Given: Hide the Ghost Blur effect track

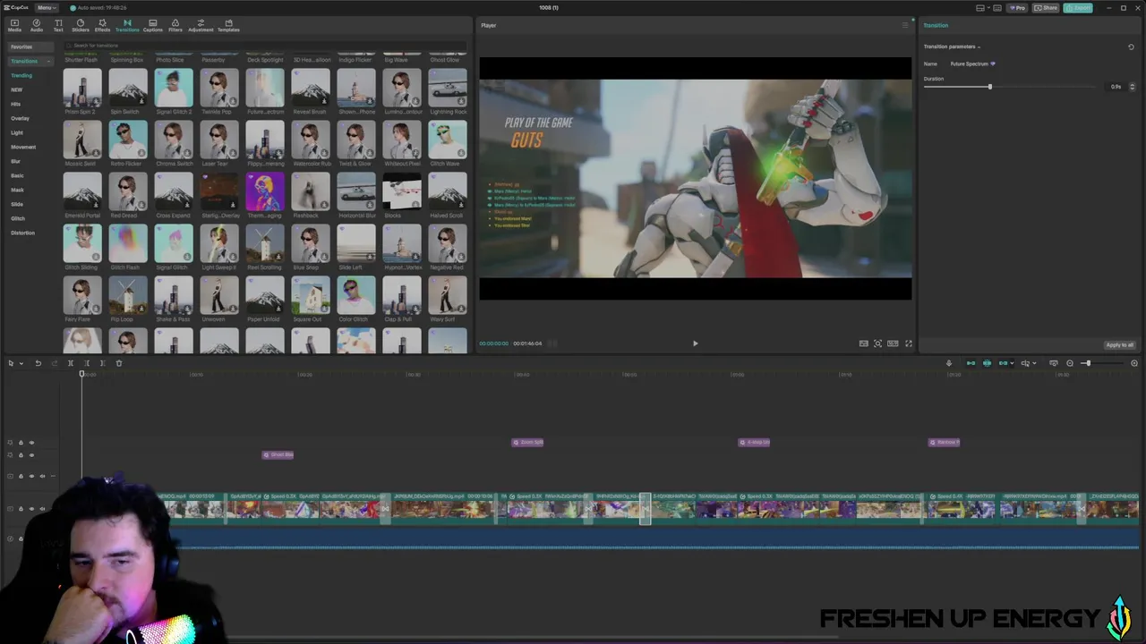Looking at the screenshot, I should pos(31,455).
